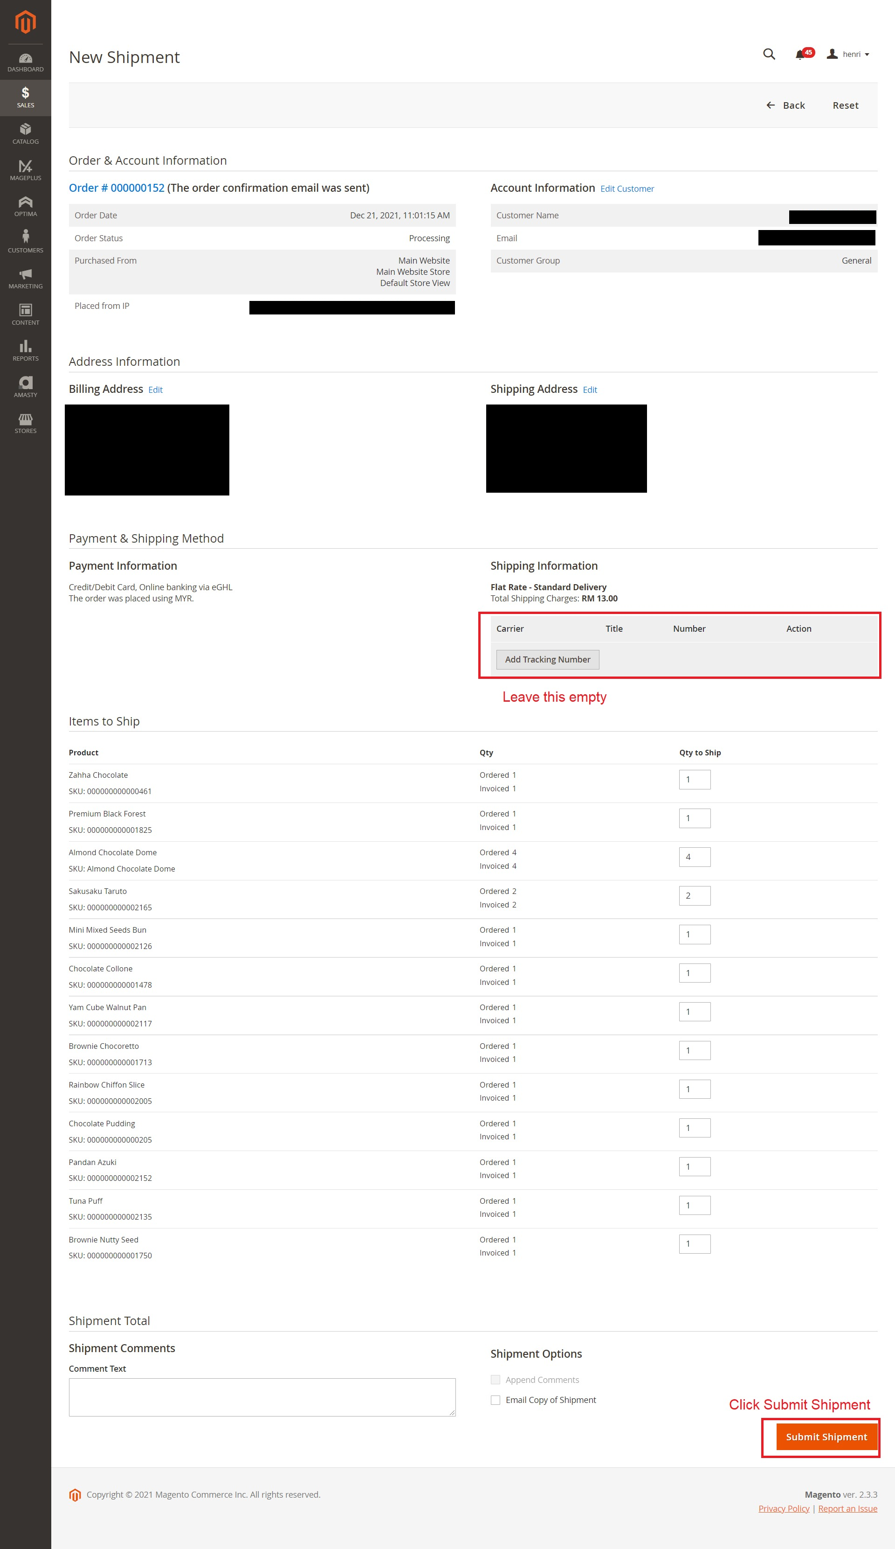Viewport: 895px width, 1549px height.
Task: Open the Reports bar chart icon
Action: 25,350
